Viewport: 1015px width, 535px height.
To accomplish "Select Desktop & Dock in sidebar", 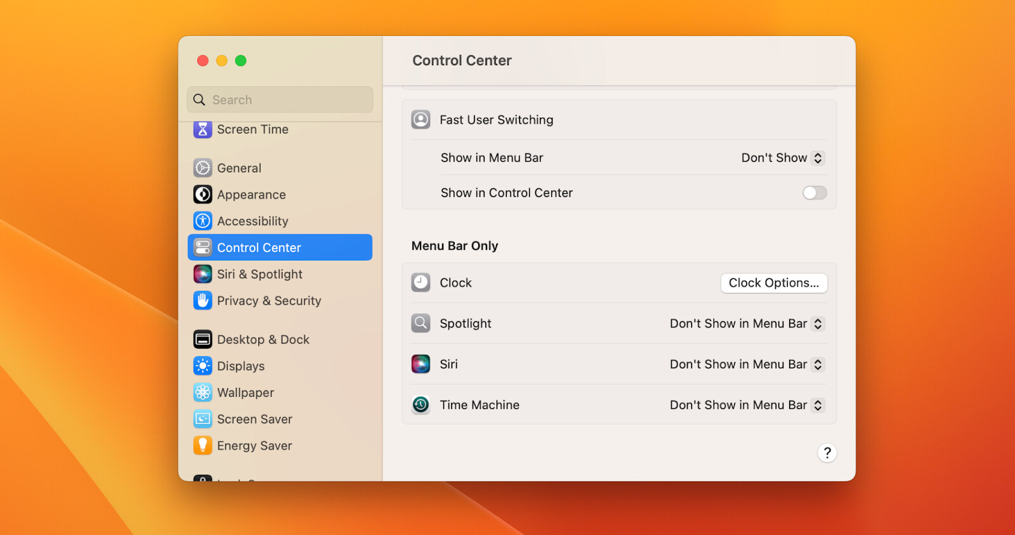I will coord(280,340).
